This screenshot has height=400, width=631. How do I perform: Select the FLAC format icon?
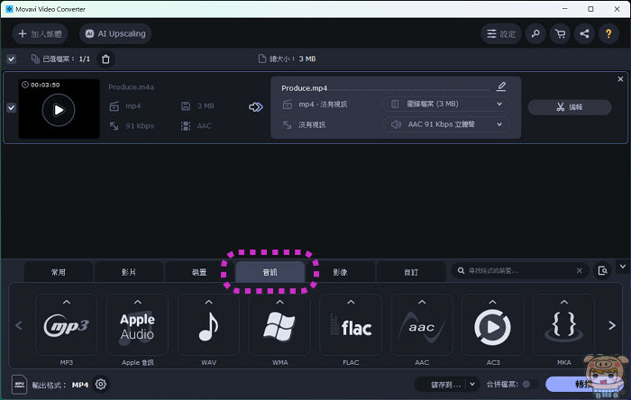coord(351,325)
